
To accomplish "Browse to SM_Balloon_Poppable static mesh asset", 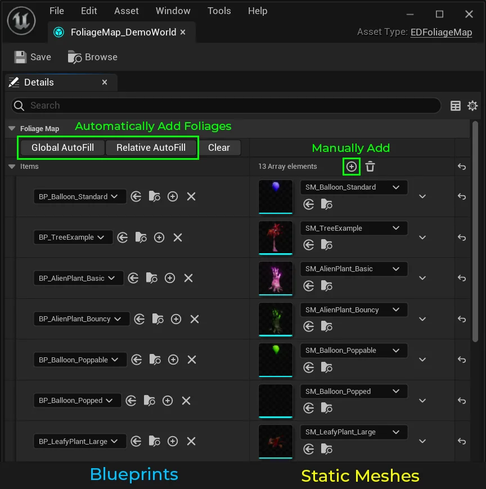I will (326, 368).
